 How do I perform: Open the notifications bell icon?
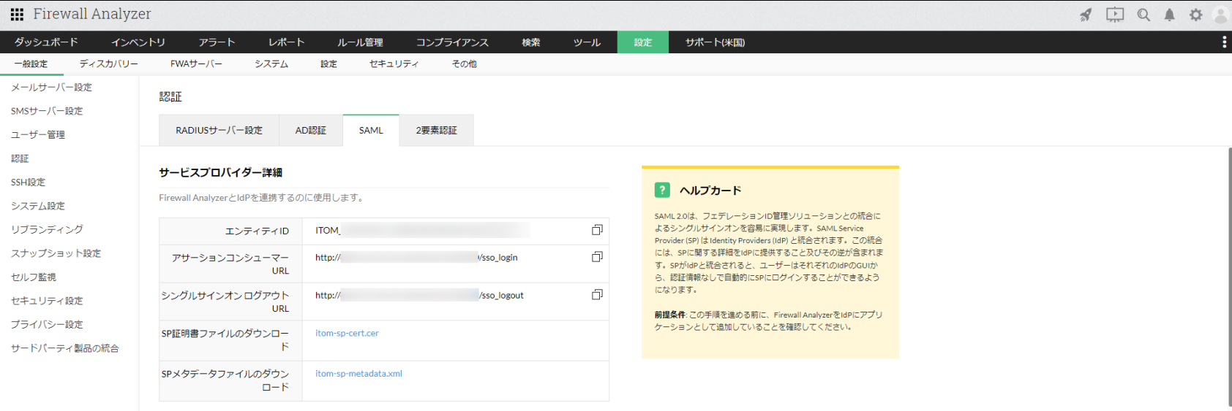point(1169,15)
